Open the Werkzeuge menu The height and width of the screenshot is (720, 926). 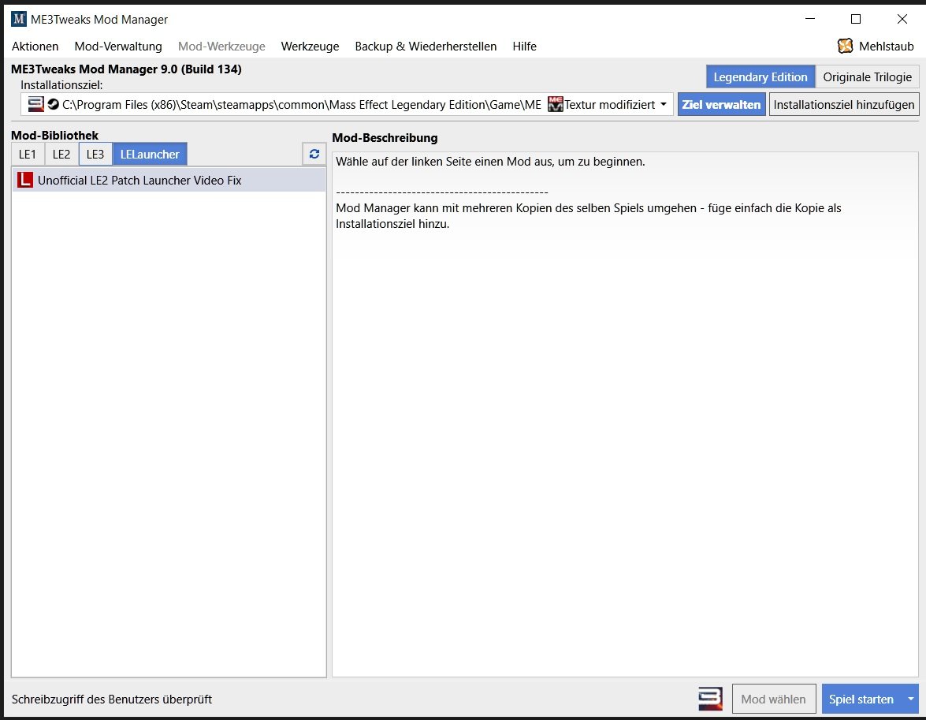310,46
